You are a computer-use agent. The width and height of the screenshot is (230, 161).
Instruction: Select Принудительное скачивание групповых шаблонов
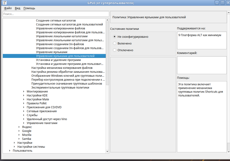coord(67,84)
